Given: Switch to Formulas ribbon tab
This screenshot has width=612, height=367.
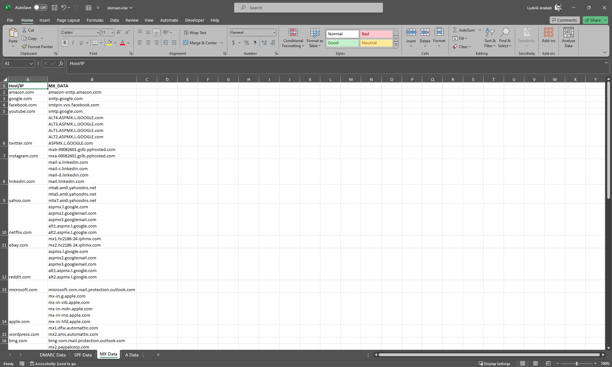Looking at the screenshot, I should (95, 20).
